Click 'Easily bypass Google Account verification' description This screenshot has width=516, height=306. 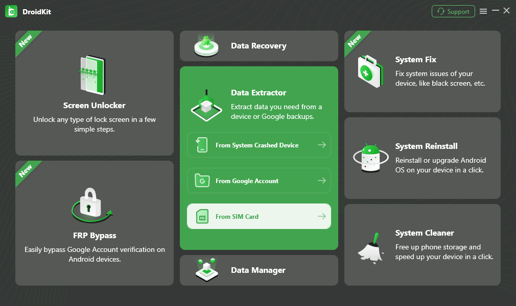coord(95,254)
